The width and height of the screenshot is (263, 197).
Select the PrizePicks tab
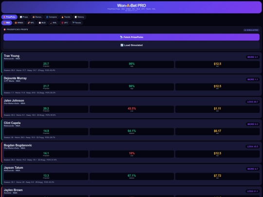(x=9, y=17)
